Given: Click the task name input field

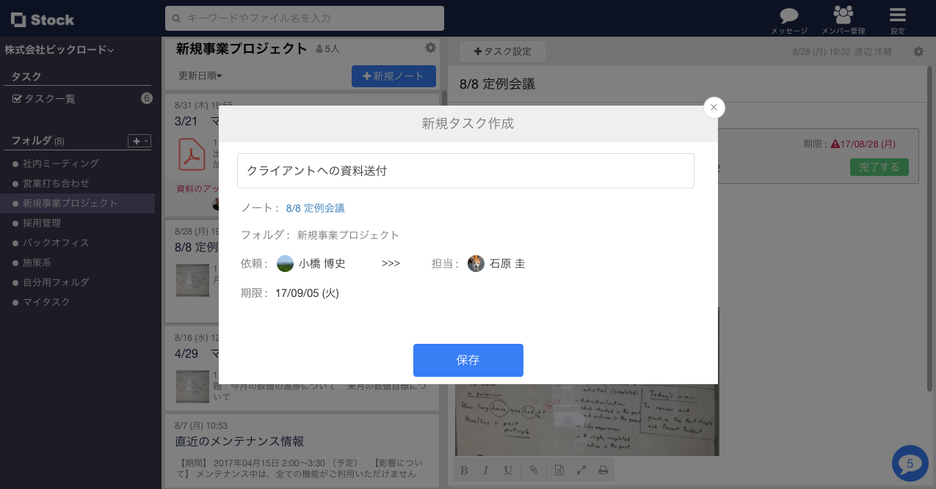Looking at the screenshot, I should pos(465,171).
